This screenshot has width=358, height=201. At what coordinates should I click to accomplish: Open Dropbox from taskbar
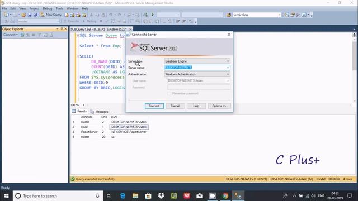(x=161, y=196)
